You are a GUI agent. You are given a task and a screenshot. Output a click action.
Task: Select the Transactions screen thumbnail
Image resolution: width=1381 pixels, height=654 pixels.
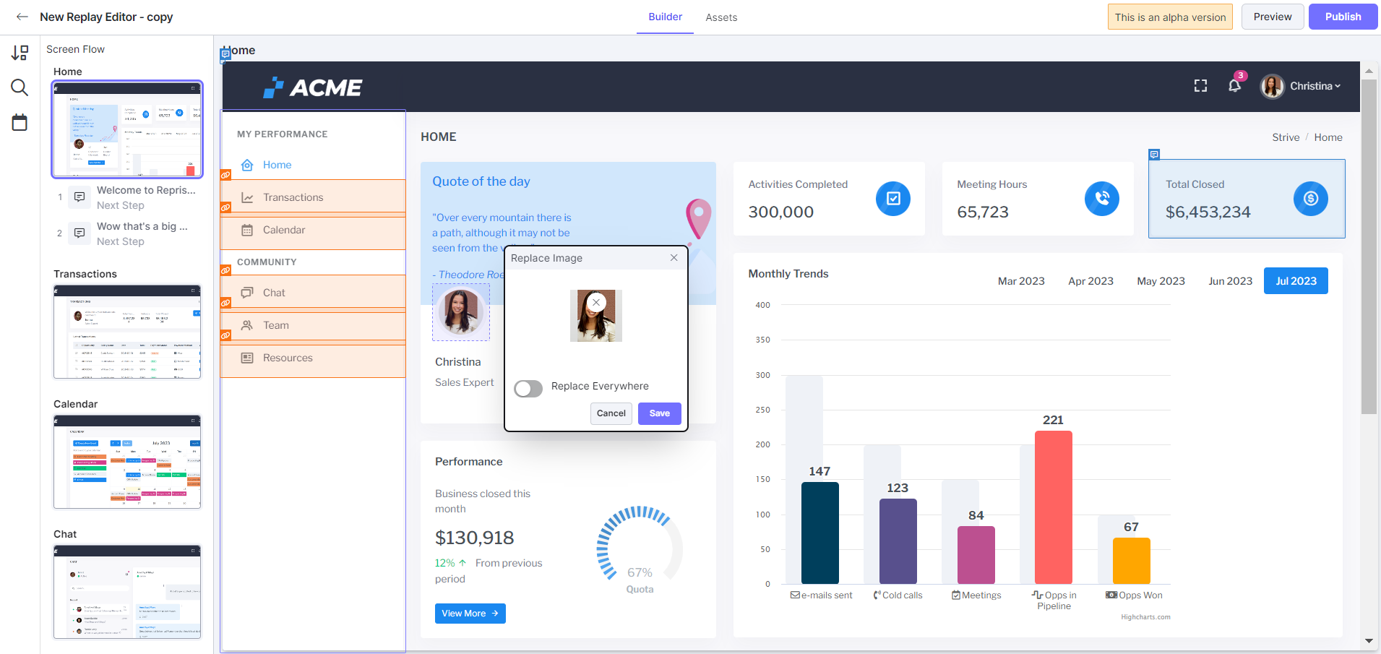pos(127,332)
